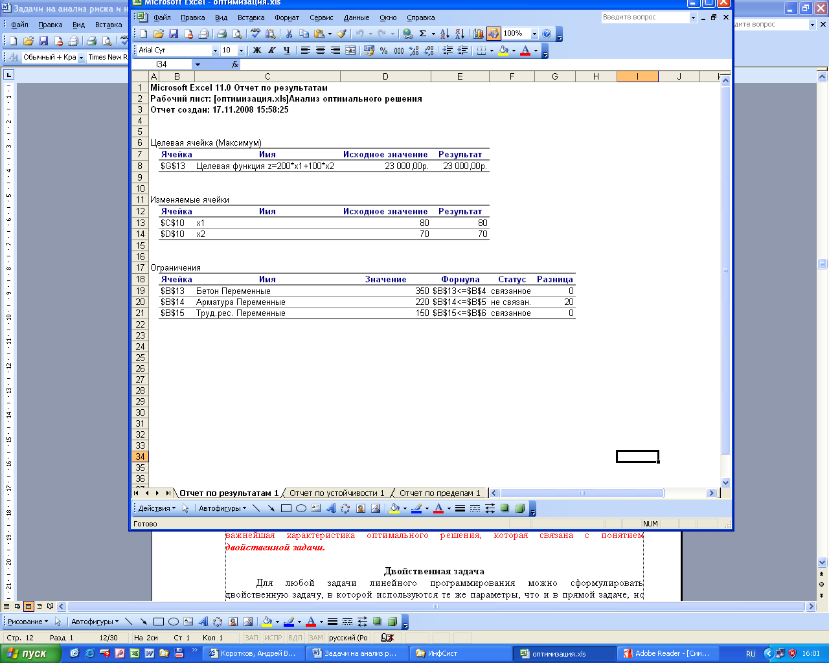
Task: Open Print Preview in Excel toolbar
Action: 237,34
